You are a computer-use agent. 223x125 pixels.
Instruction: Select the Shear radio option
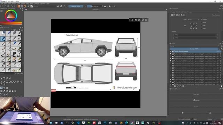[201, 28]
